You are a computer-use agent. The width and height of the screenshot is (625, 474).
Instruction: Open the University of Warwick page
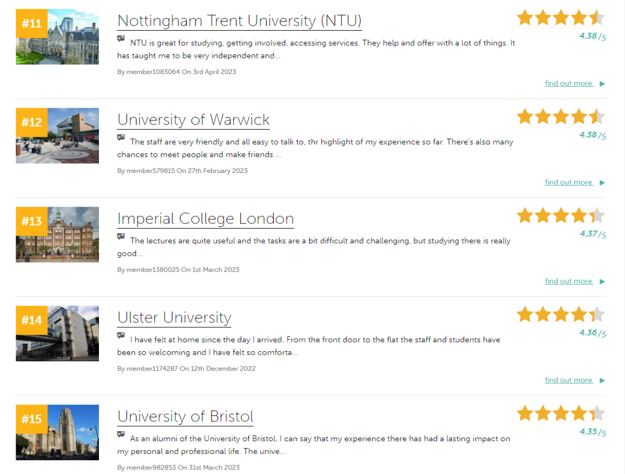[x=193, y=120]
